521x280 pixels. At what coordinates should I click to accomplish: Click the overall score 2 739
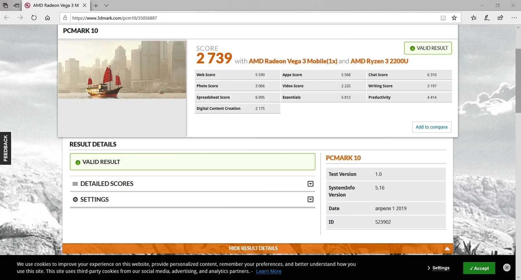pyautogui.click(x=214, y=58)
